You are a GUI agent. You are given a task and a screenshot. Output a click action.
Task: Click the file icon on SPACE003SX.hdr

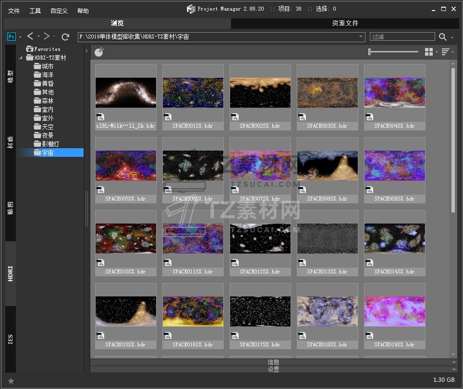[x=302, y=117]
